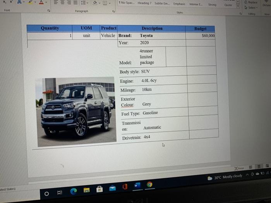This screenshot has width=271, height=203.
Task: Apply Intense Emphasis style
Action: tap(196, 4)
